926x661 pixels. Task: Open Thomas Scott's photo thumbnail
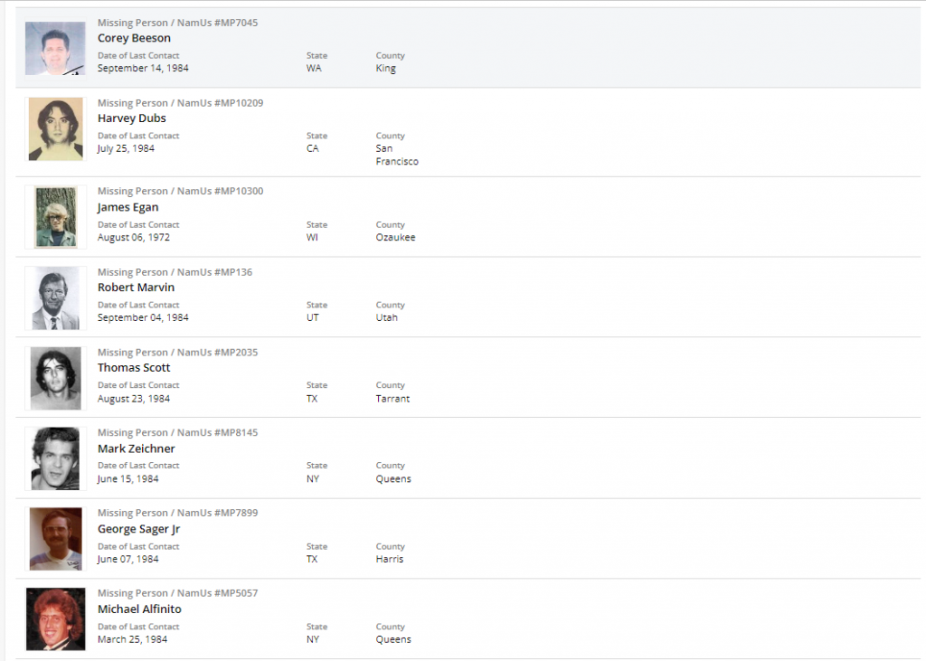[55, 378]
